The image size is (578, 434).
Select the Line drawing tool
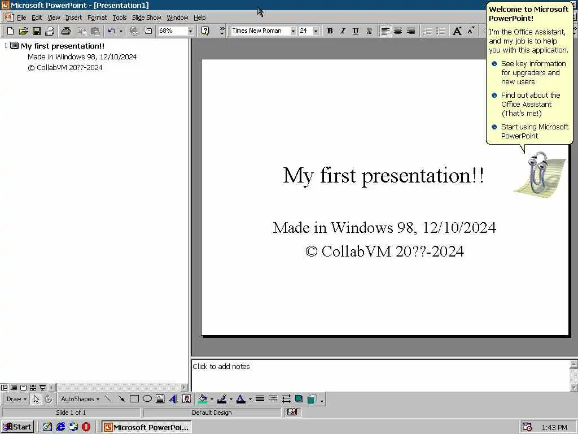108,398
